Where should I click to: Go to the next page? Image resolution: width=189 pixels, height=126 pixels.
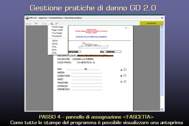coord(42,23)
